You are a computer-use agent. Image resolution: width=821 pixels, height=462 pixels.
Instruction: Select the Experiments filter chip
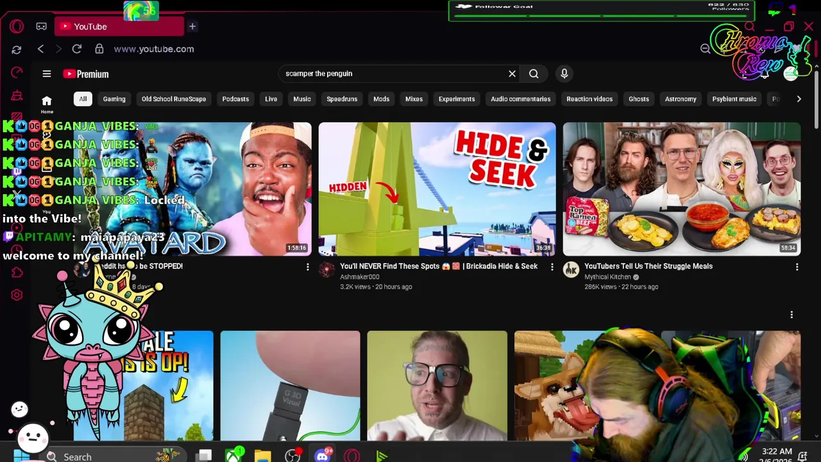point(457,99)
